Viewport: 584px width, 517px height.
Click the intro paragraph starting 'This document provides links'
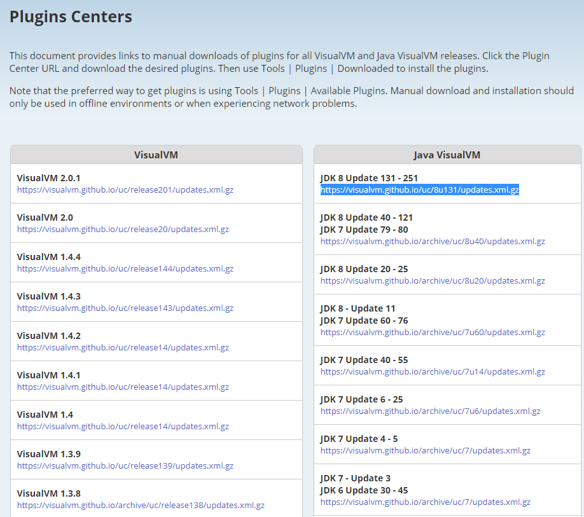coord(279,62)
